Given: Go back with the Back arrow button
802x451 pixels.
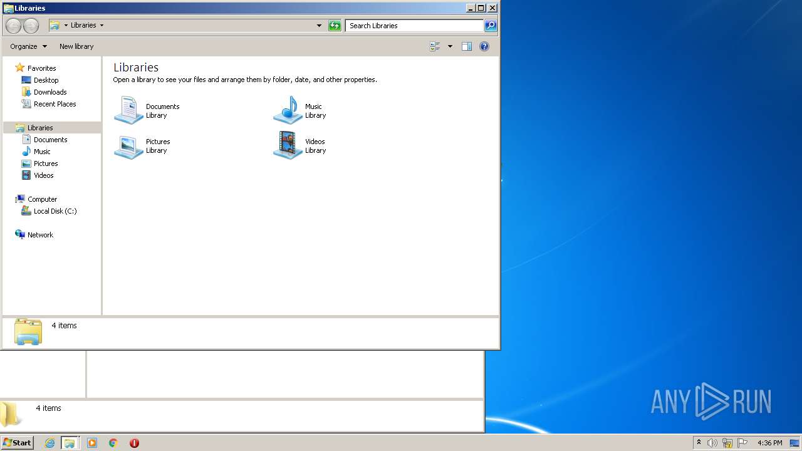Looking at the screenshot, I should click(13, 26).
